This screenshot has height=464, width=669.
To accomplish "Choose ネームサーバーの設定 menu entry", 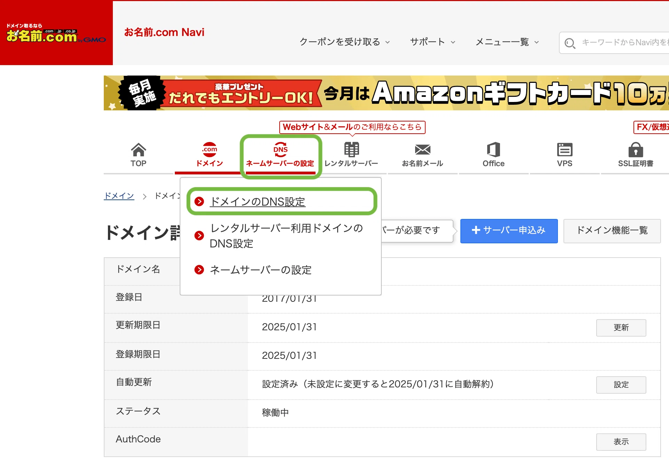I will [x=260, y=270].
